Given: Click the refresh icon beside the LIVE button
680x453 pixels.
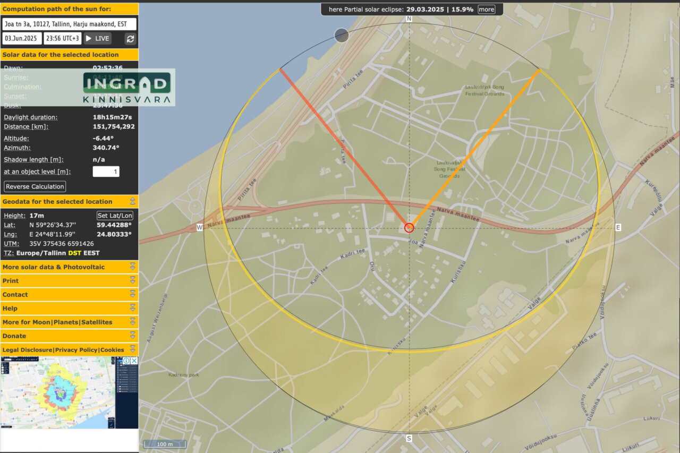Looking at the screenshot, I should tap(130, 39).
